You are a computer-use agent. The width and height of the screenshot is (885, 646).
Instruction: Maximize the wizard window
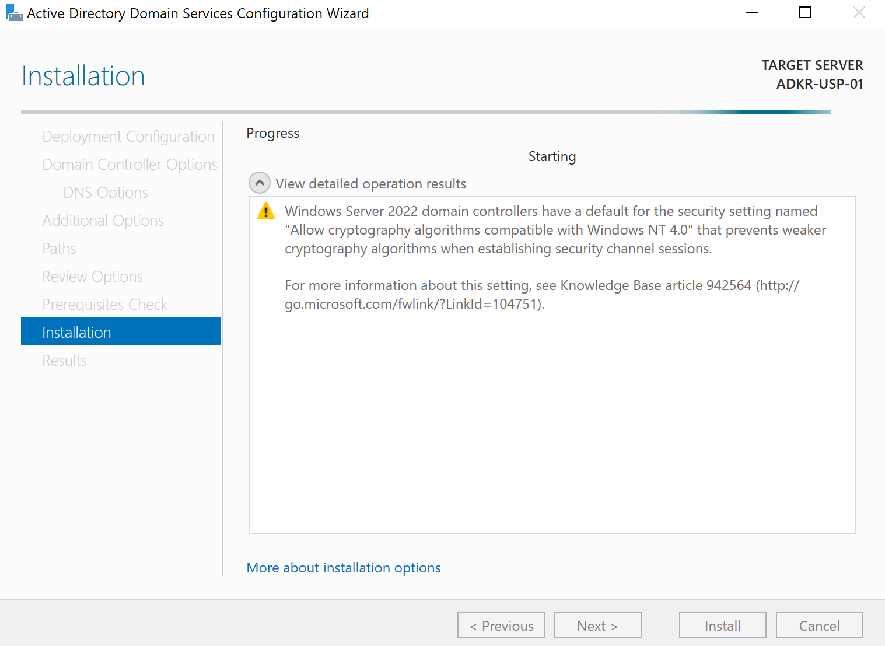(805, 13)
